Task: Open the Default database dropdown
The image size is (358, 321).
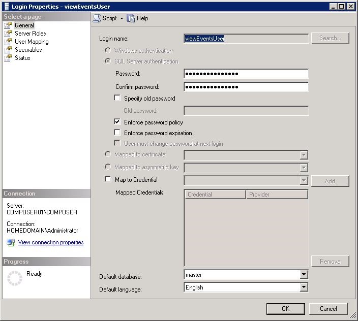Action: coord(304,275)
